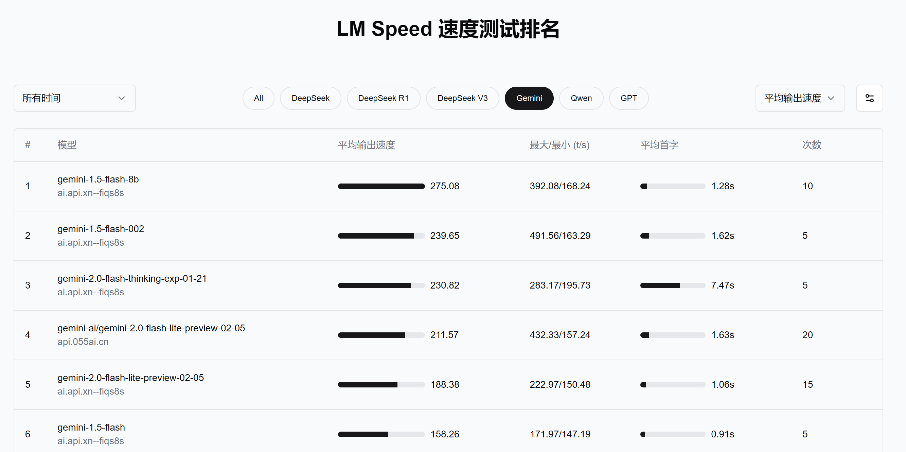Open the gemini-2.0-flash-thinking-exp-01-21 model
This screenshot has width=906, height=452.
[132, 279]
